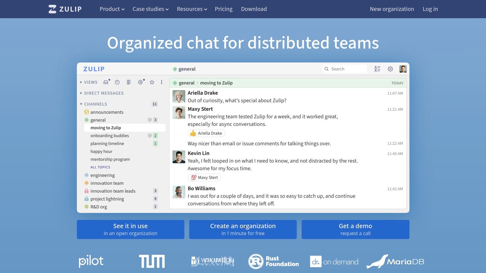The image size is (486, 273).
Task: Click the search field in the app header
Action: pos(344,69)
